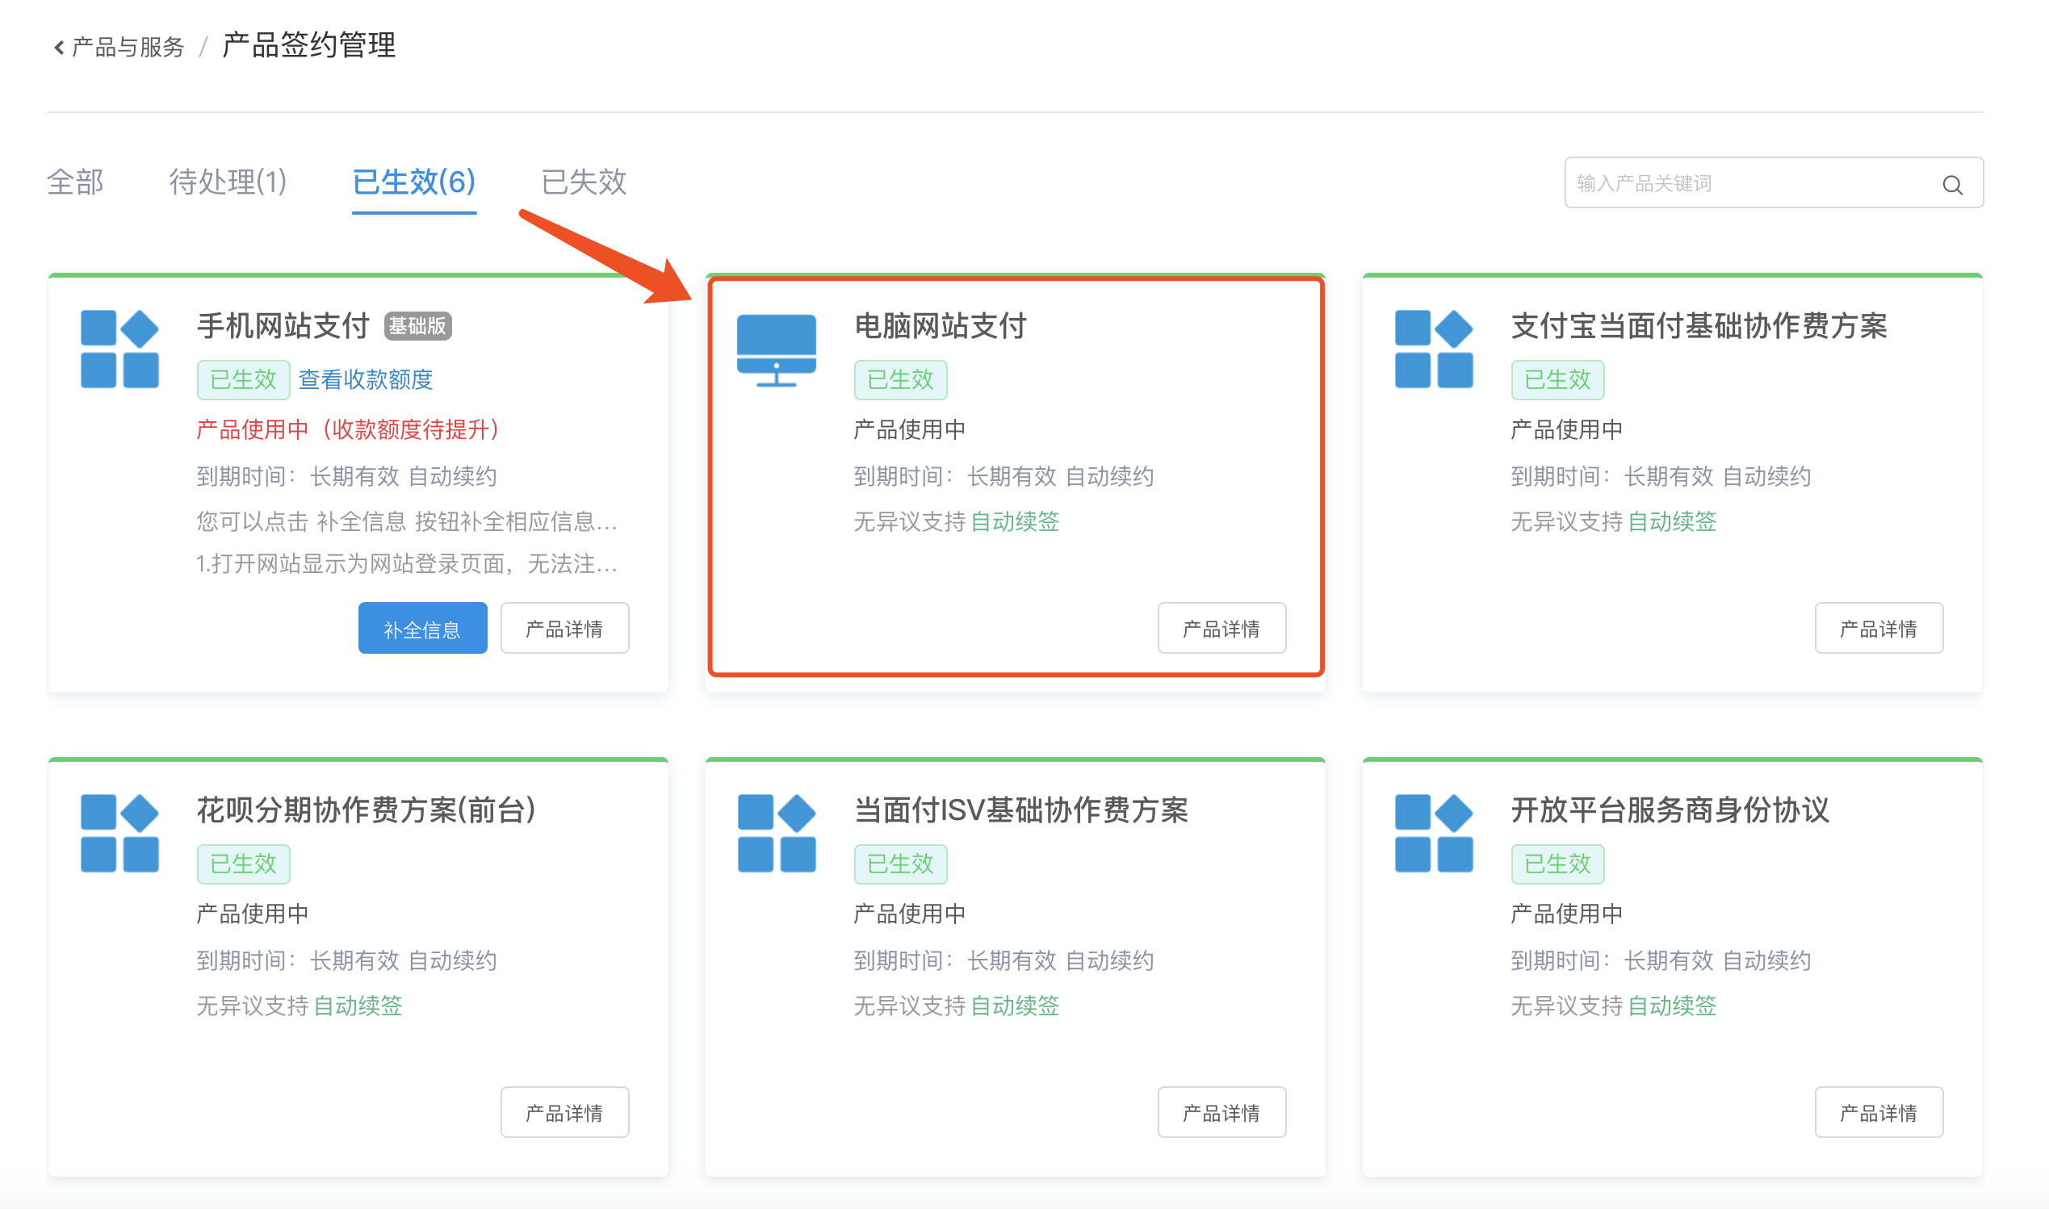The height and width of the screenshot is (1209, 2049).
Task: Click 自动续签 link in 电脑网站支付 card
Action: [x=1014, y=521]
